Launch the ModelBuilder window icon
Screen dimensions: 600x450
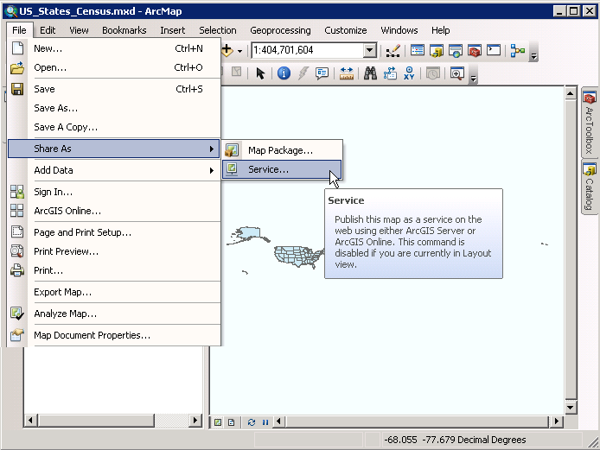click(517, 50)
